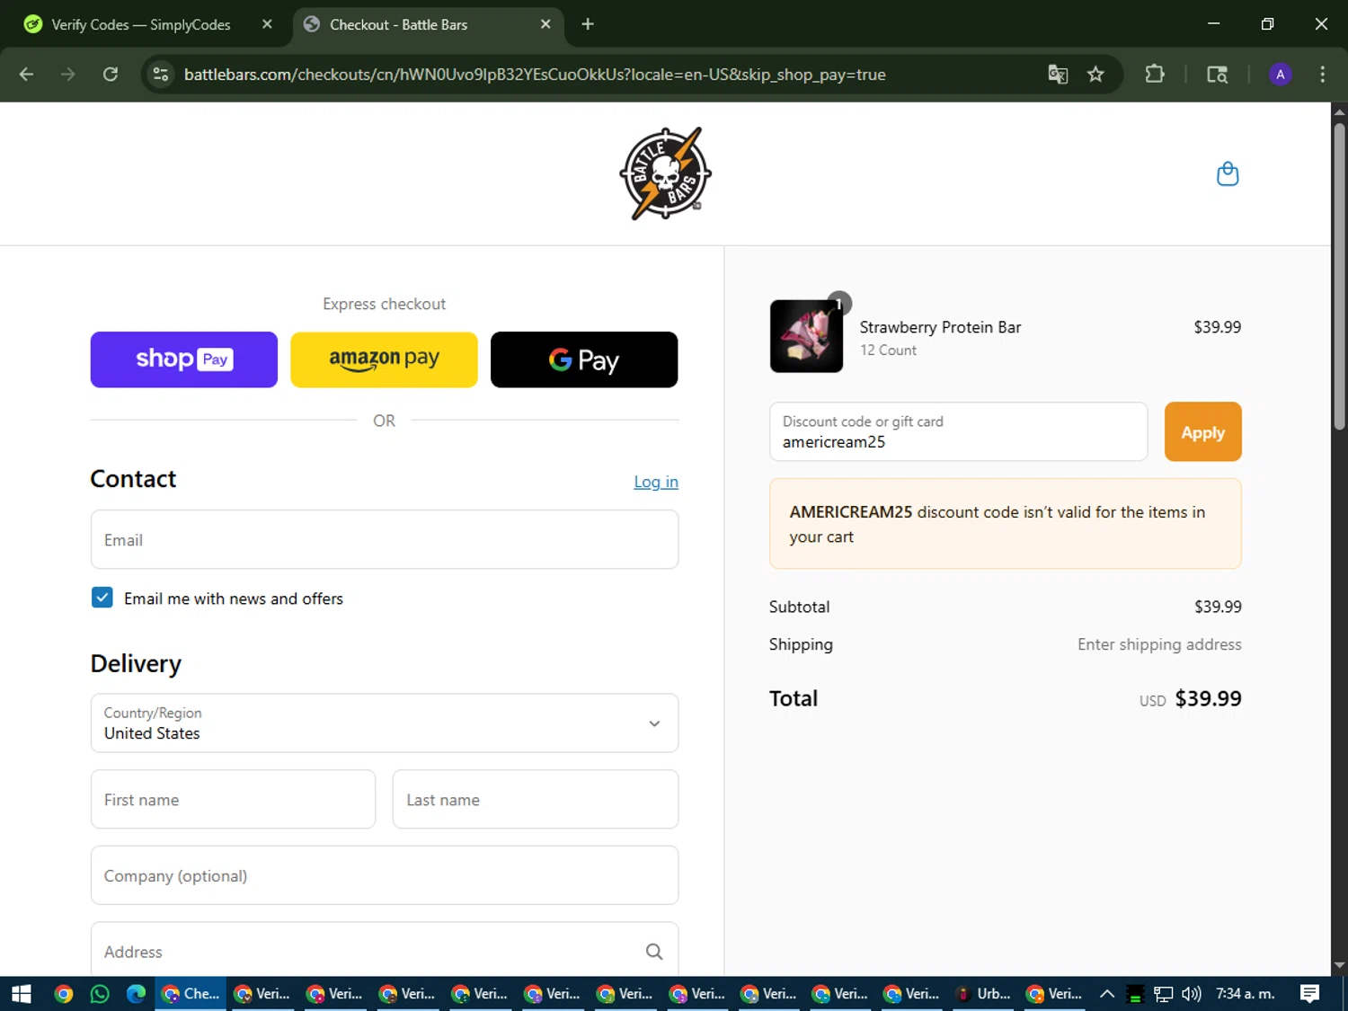
Task: Click the "Enter shipping address" text
Action: (x=1159, y=644)
